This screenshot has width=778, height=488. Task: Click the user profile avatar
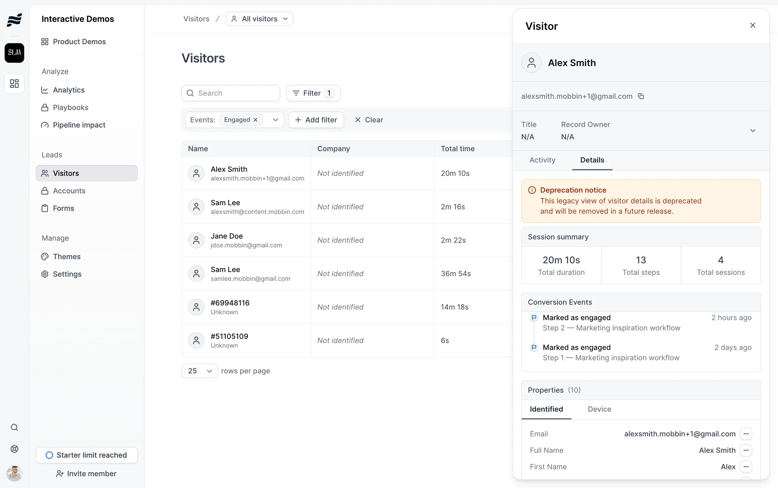click(x=14, y=473)
